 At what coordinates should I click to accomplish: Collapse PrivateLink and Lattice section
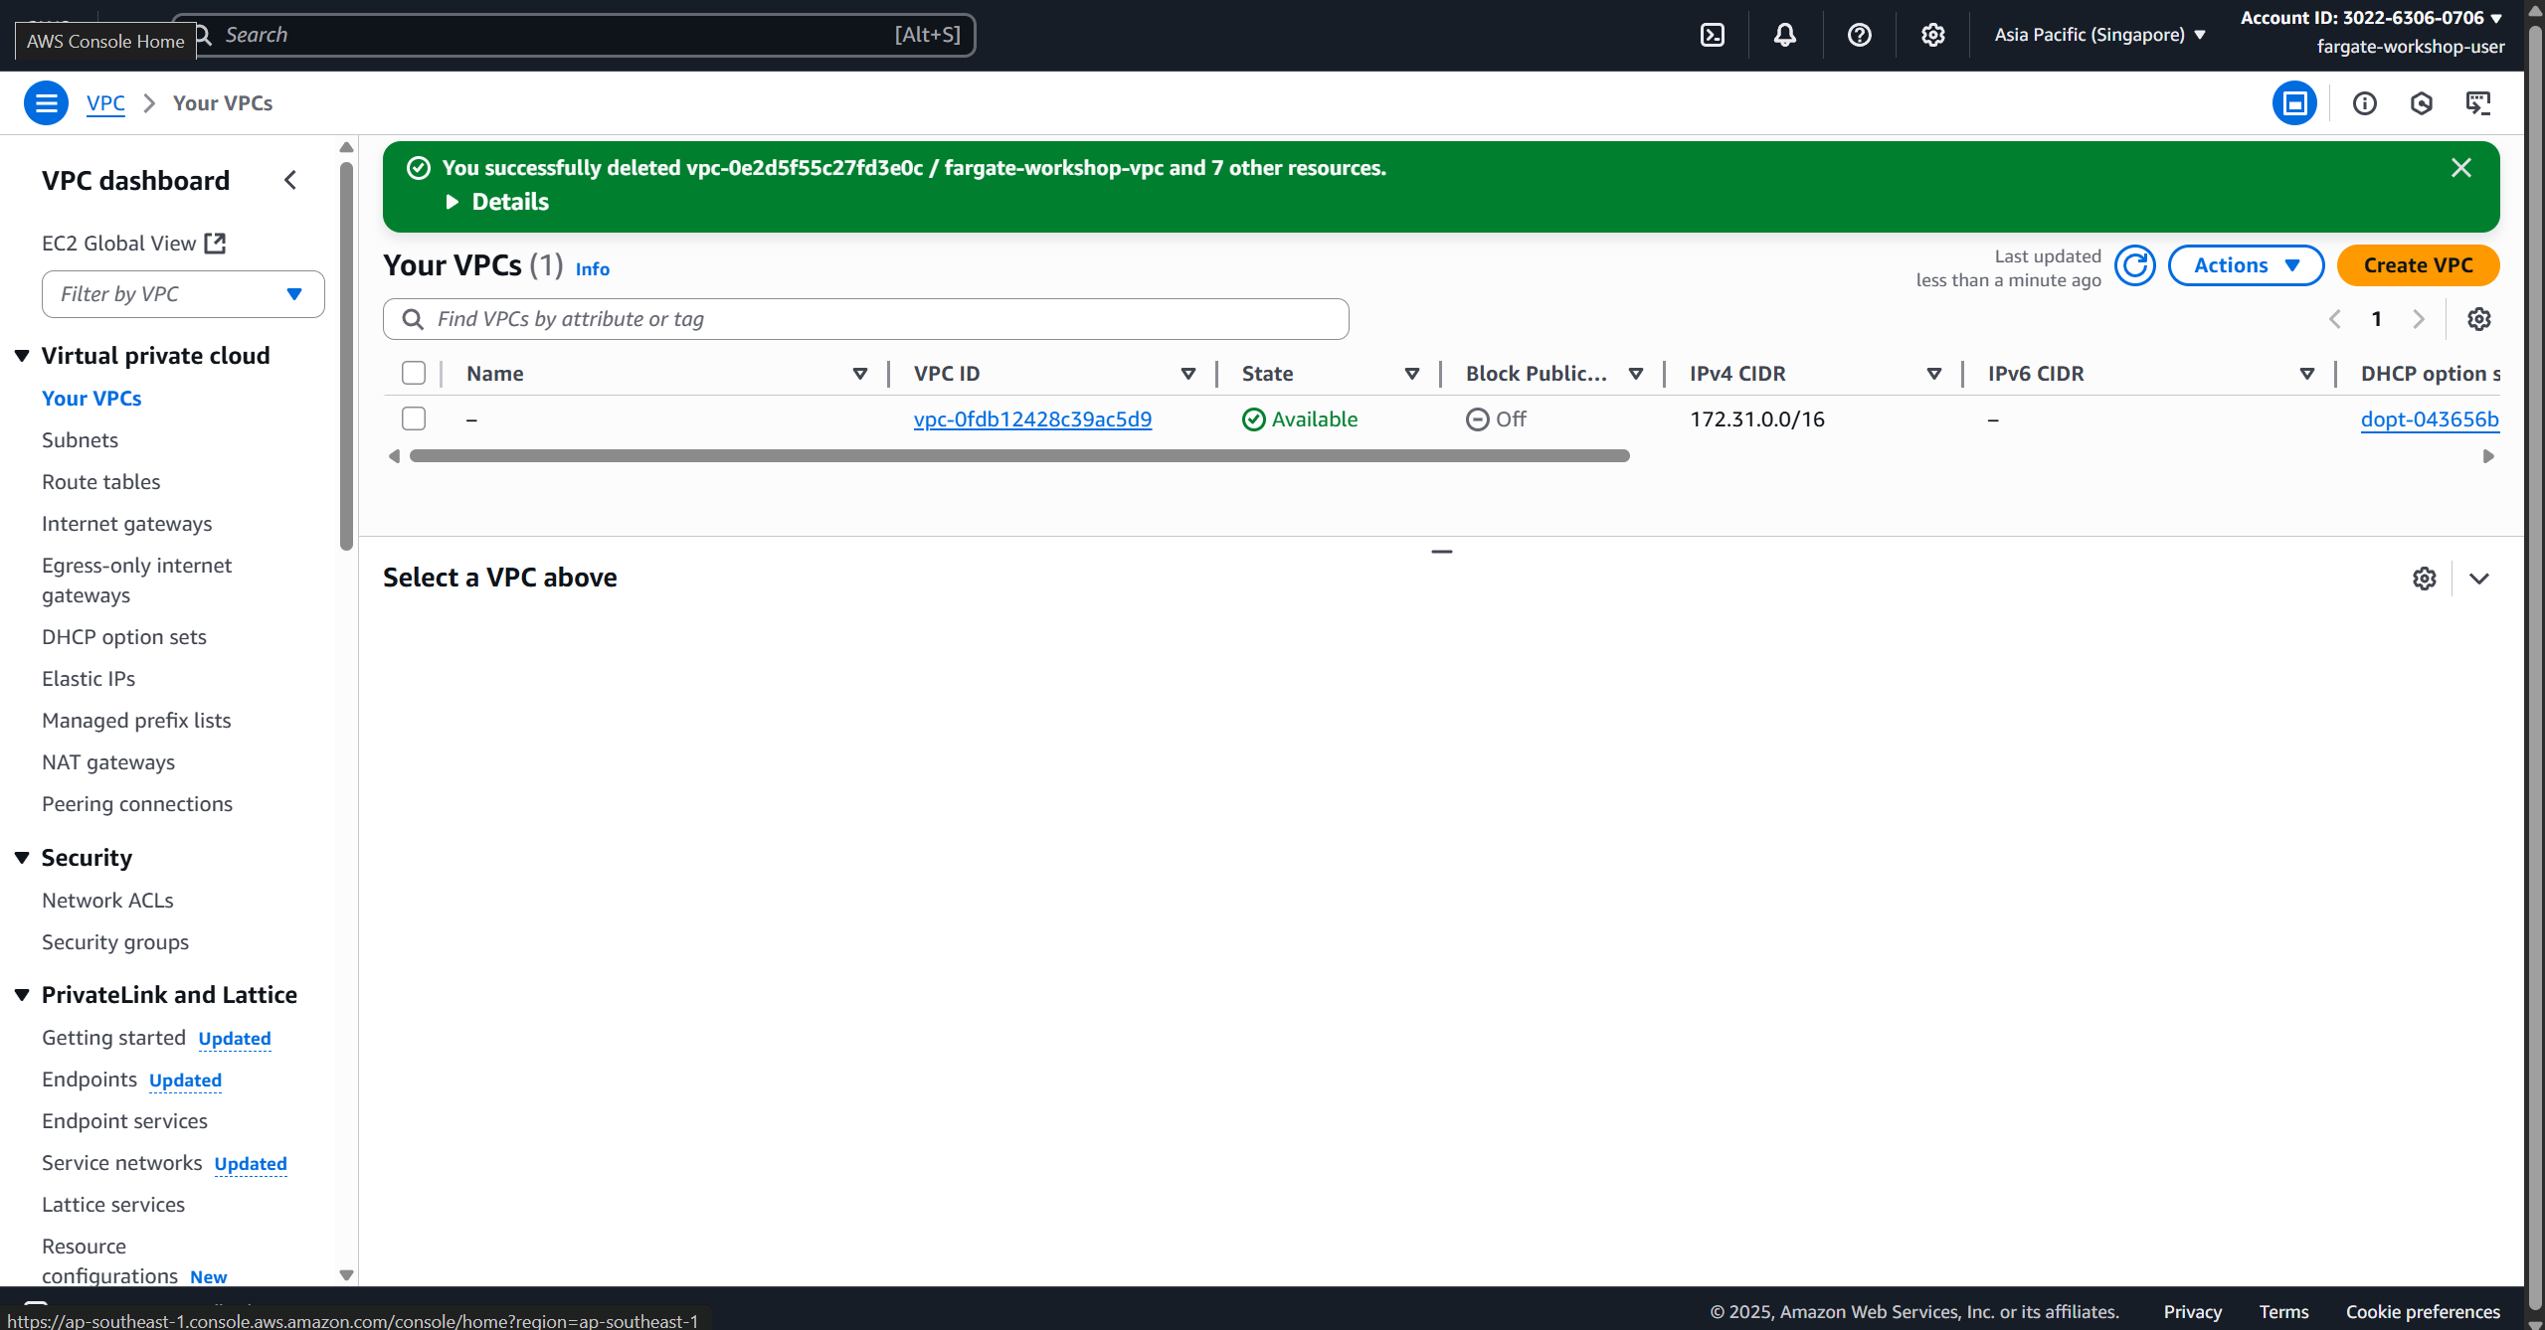pos(22,995)
